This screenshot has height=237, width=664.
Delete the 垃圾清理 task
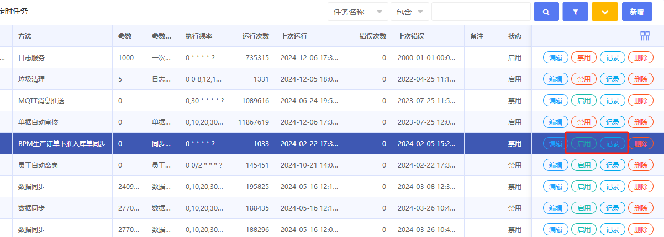click(x=641, y=79)
